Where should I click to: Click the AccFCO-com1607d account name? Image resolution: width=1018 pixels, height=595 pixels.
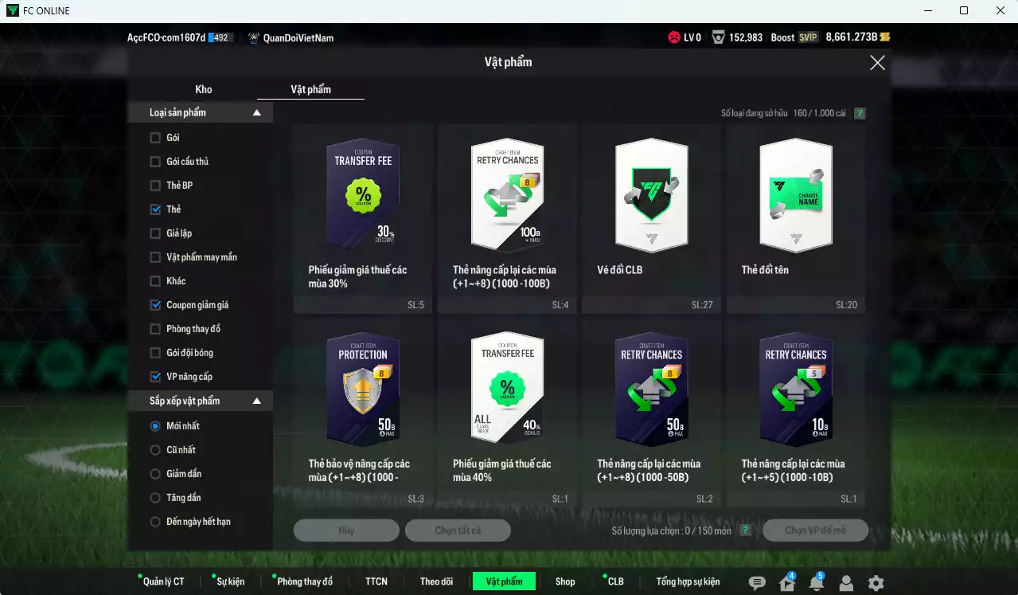pos(166,37)
